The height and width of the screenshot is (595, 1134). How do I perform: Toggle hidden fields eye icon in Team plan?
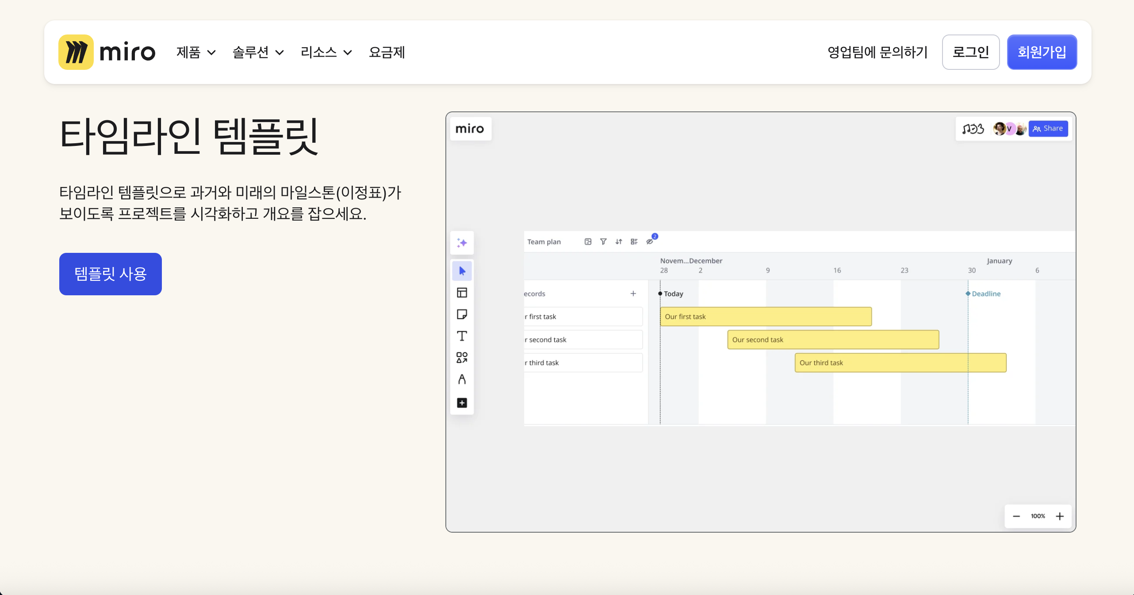point(650,241)
